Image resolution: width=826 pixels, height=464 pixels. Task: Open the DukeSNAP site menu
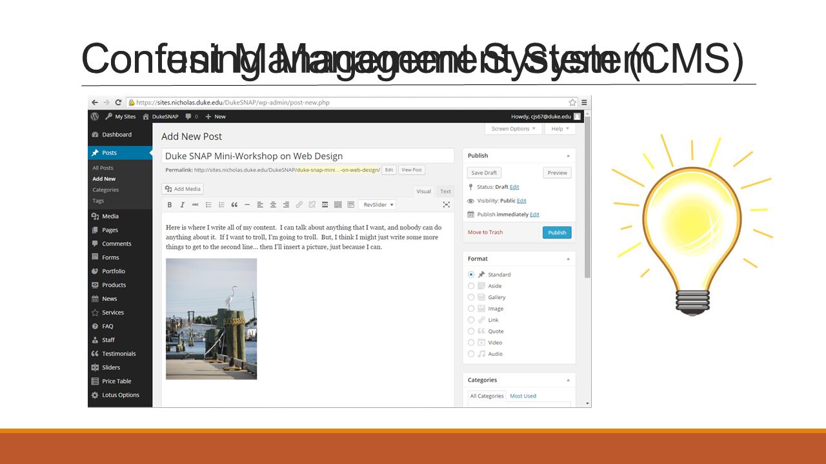tap(160, 117)
